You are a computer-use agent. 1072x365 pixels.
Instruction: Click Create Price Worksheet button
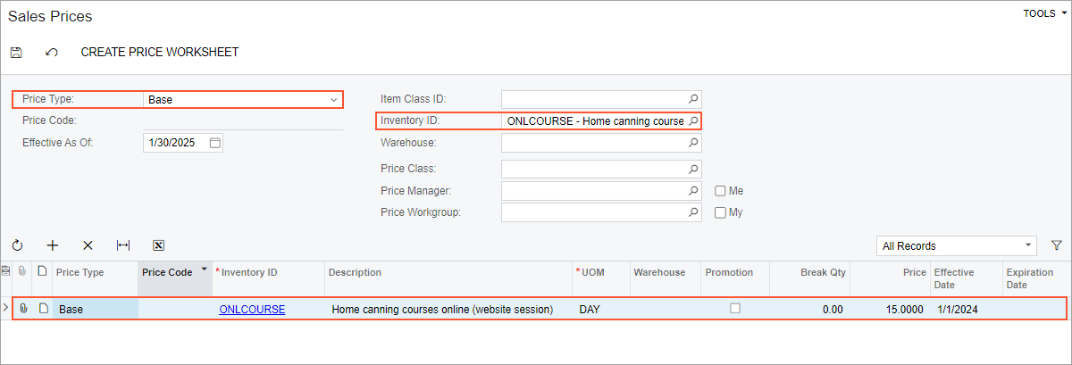pyautogui.click(x=160, y=53)
